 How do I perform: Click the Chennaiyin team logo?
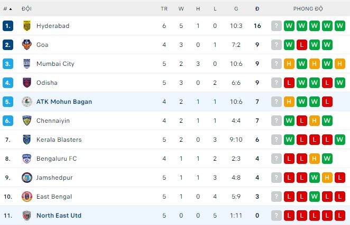coord(27,121)
